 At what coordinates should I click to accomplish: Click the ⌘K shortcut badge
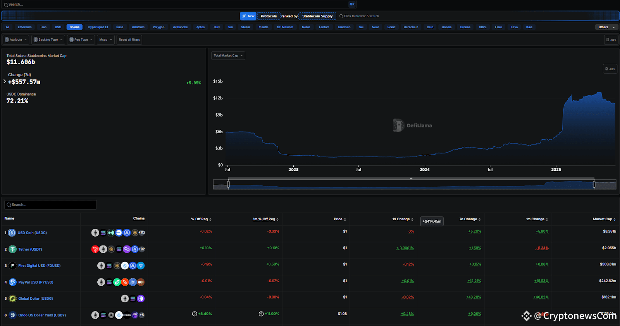(352, 4)
